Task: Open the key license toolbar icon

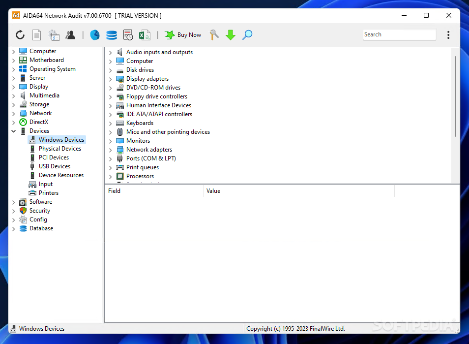Action: (x=214, y=35)
